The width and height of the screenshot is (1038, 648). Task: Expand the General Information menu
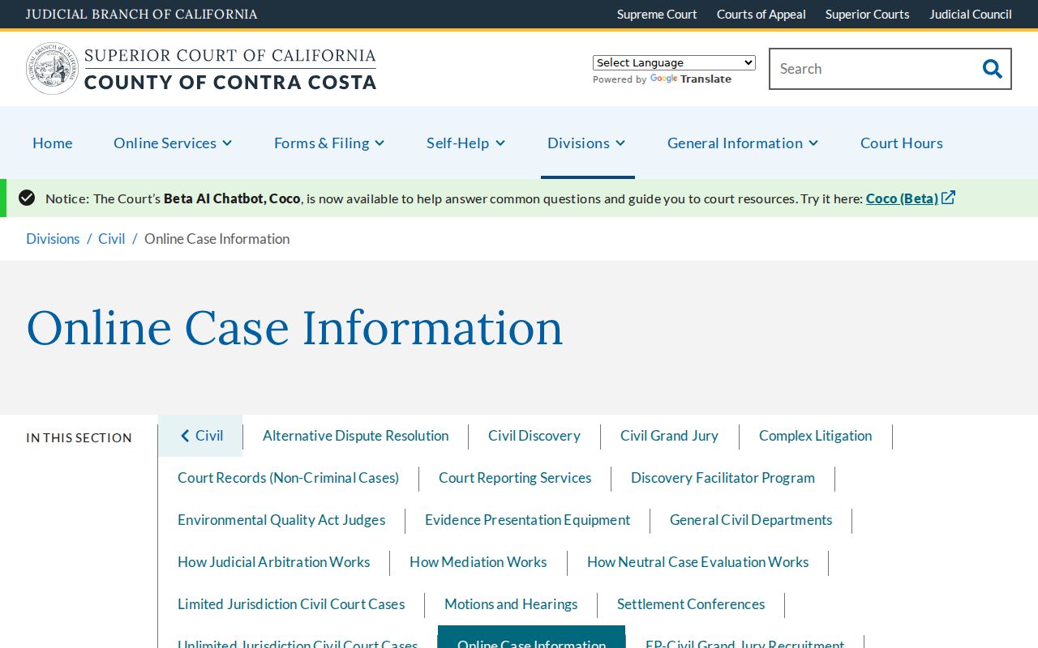pyautogui.click(x=743, y=143)
